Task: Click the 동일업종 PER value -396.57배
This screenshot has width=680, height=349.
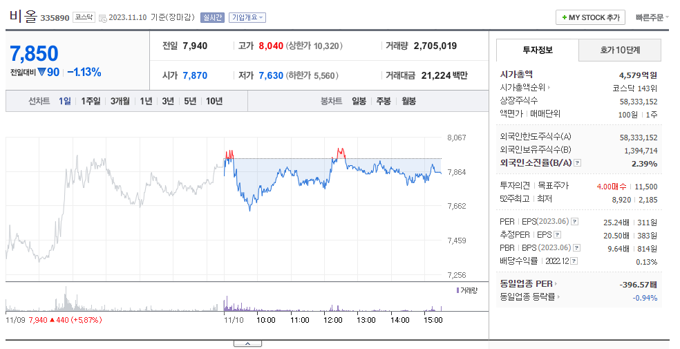Action: point(639,285)
